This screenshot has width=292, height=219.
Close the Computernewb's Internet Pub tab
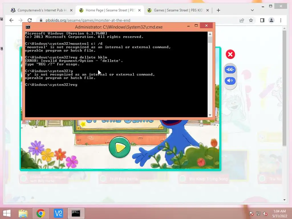pos(71,11)
